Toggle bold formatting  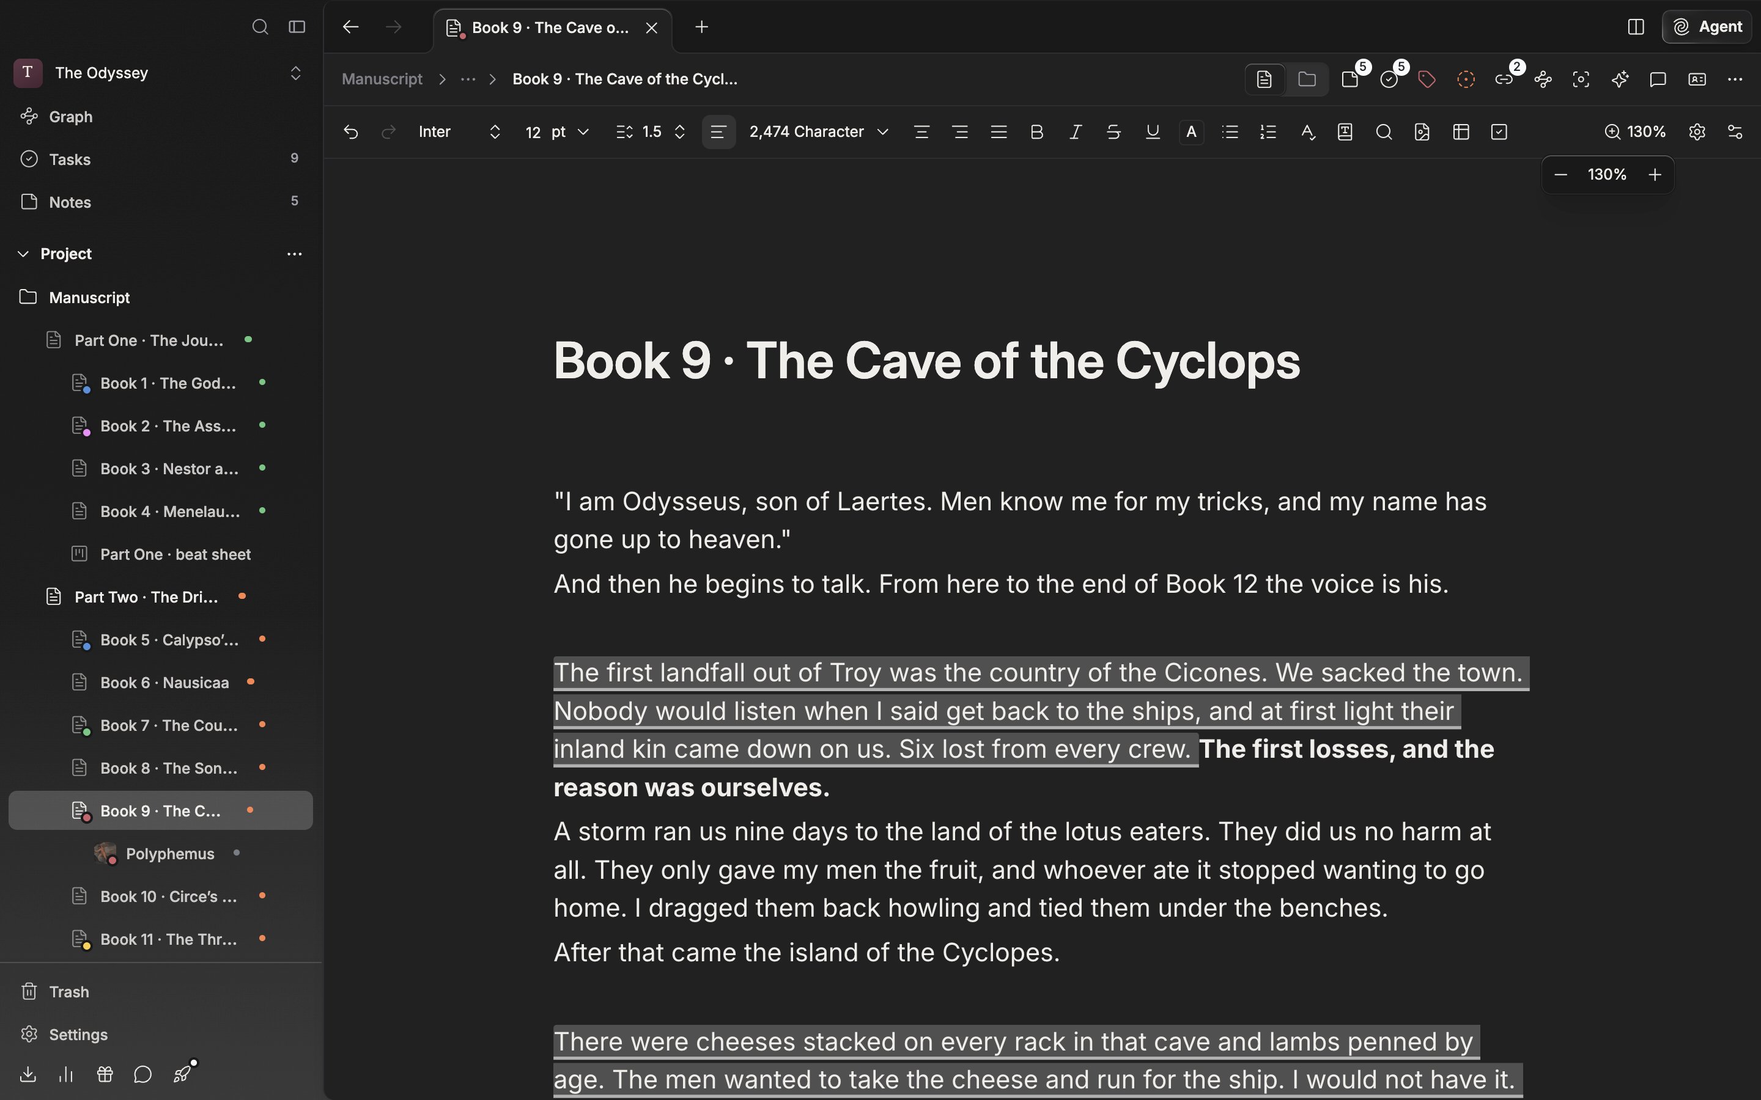click(1037, 131)
